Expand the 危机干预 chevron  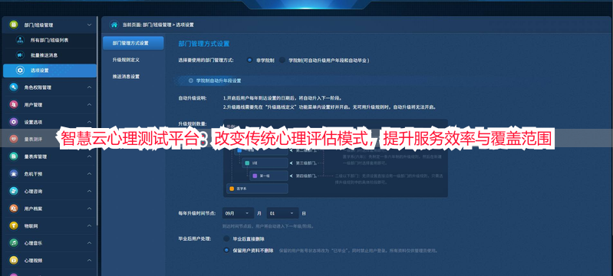click(89, 174)
